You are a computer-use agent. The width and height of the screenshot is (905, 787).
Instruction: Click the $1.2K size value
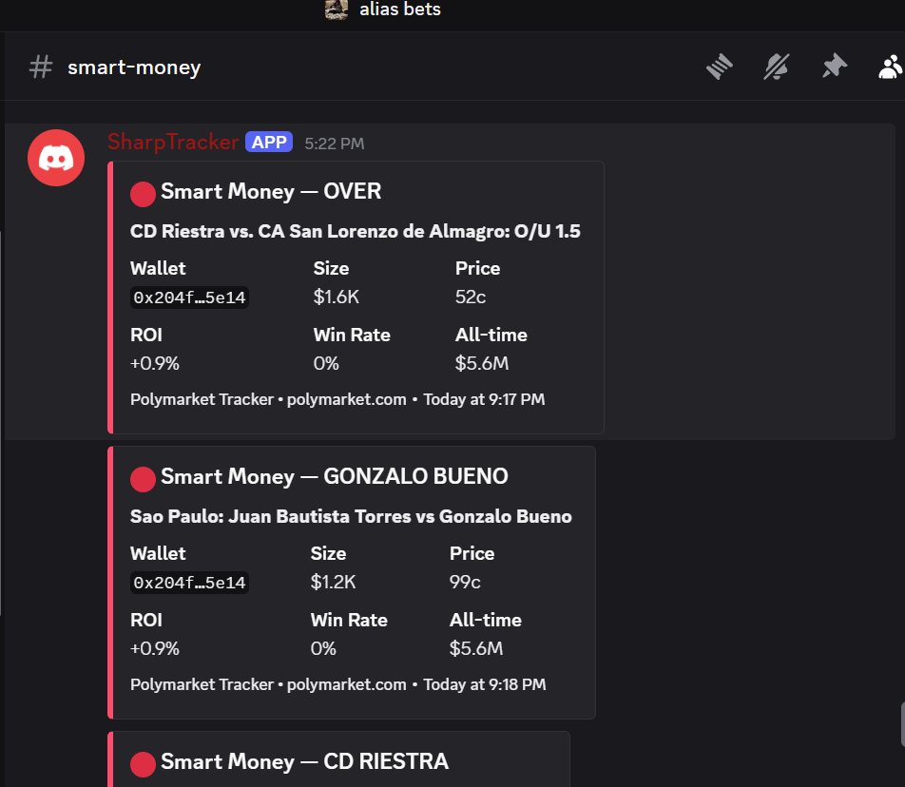click(333, 582)
